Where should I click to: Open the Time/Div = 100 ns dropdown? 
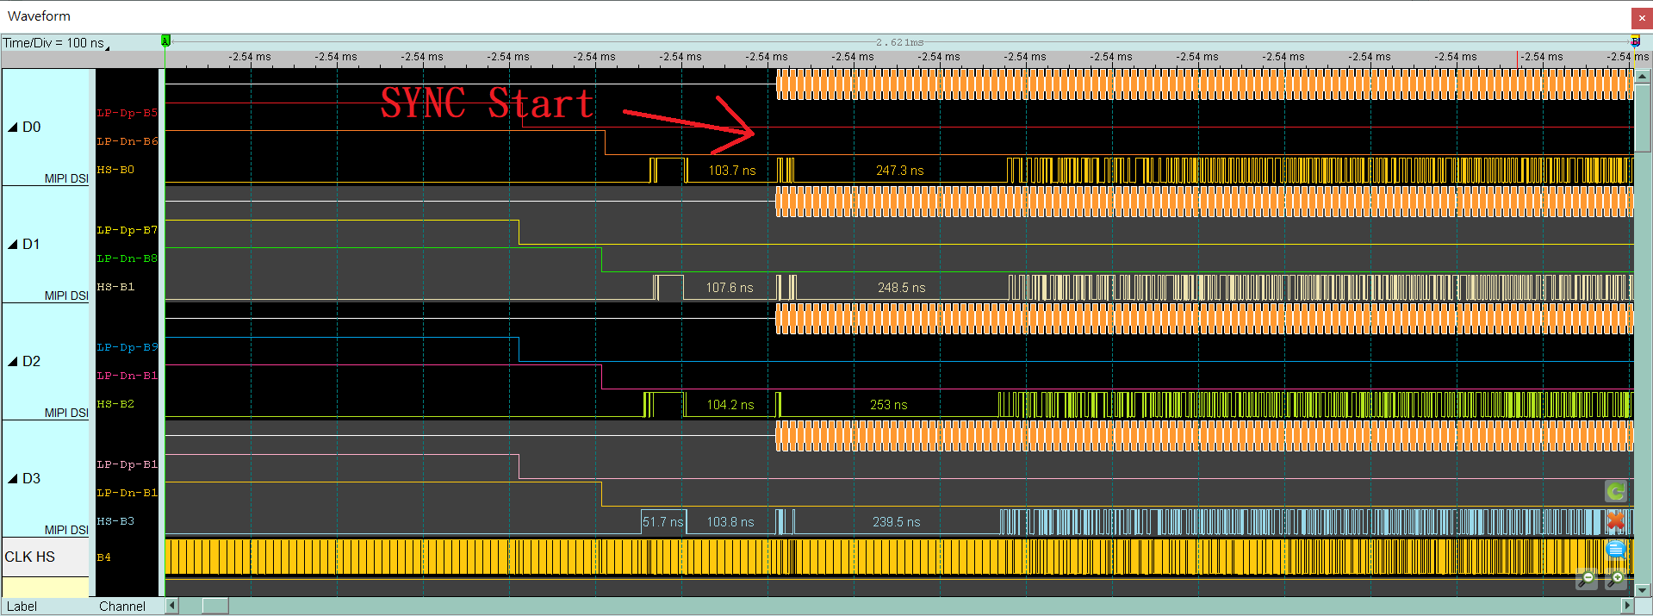(x=57, y=42)
